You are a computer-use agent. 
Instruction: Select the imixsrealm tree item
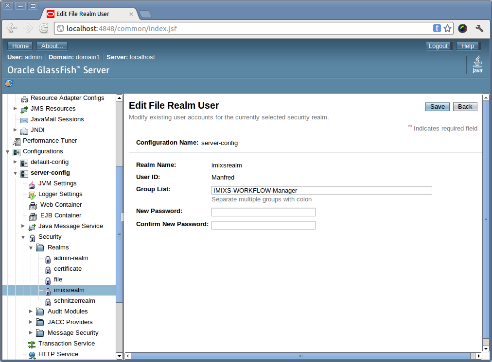tap(69, 290)
